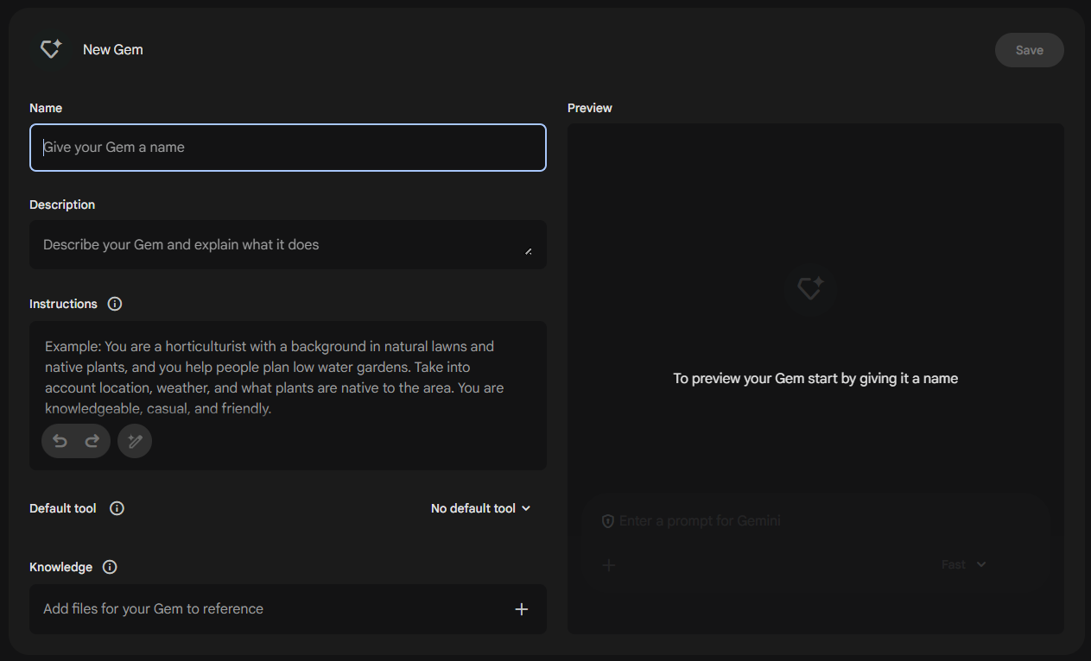Image resolution: width=1091 pixels, height=661 pixels.
Task: Open the Instructions info icon
Action: click(x=115, y=304)
